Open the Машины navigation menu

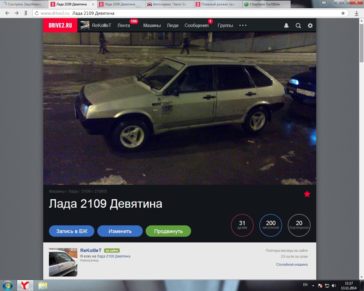[152, 25]
